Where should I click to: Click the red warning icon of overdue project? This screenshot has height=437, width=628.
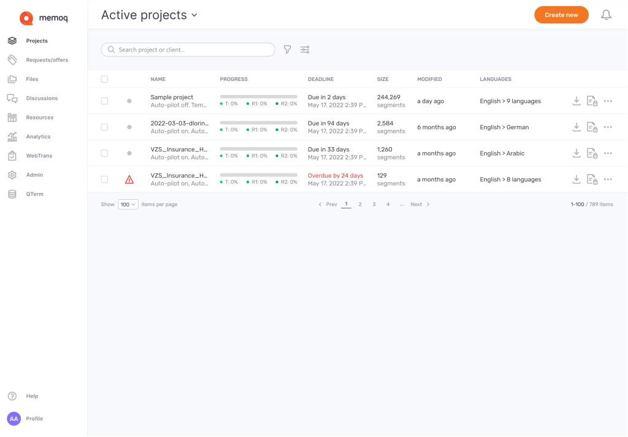click(x=129, y=180)
